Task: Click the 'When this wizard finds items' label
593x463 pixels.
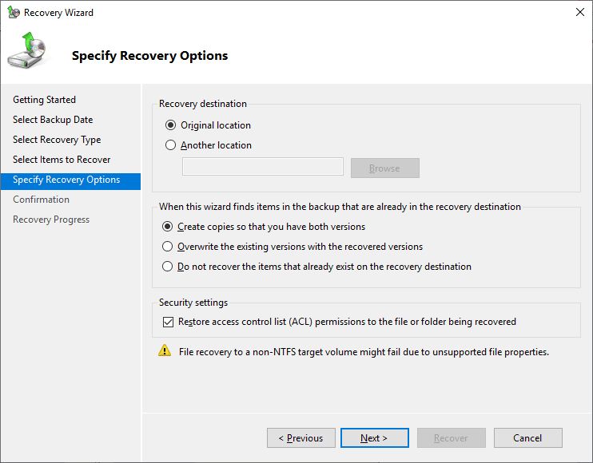Action: (x=340, y=207)
